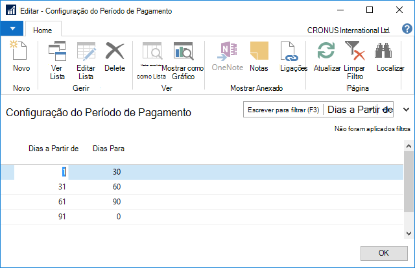Select the cell with value 1

point(41,172)
